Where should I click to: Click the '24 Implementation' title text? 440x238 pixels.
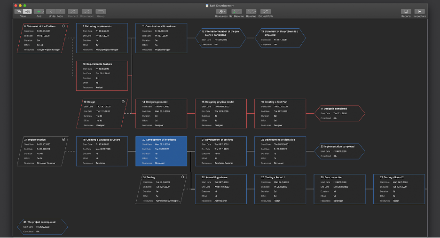click(35, 140)
